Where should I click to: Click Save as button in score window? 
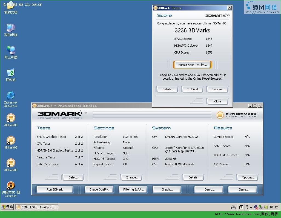(x=218, y=89)
